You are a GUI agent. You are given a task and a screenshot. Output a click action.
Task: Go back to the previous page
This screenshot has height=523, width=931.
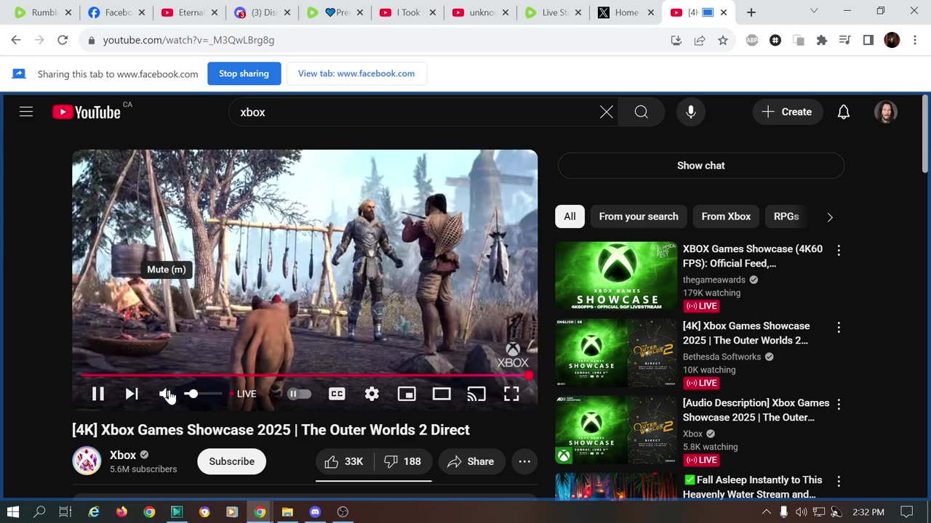[16, 40]
